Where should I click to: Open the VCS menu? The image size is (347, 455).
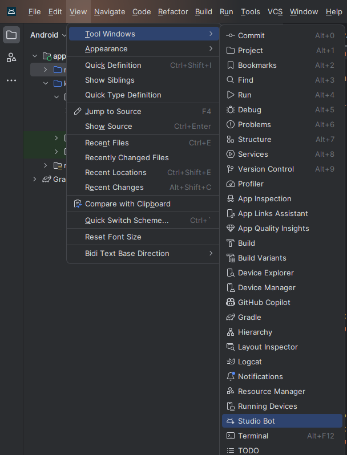275,12
